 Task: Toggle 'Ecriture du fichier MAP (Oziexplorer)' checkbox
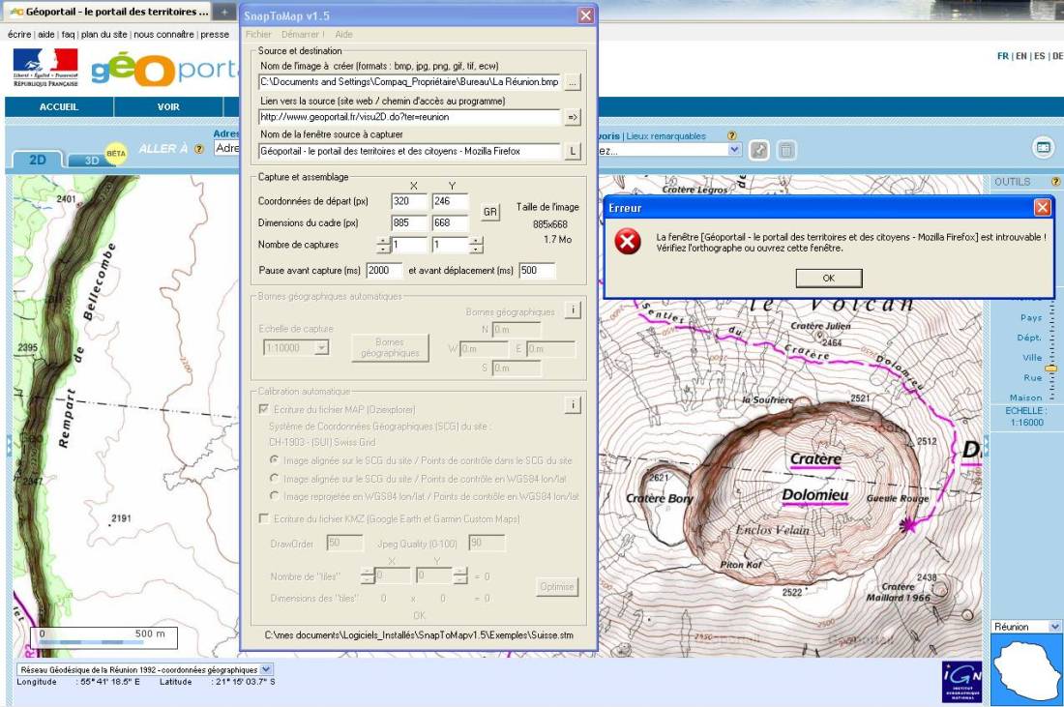point(263,409)
